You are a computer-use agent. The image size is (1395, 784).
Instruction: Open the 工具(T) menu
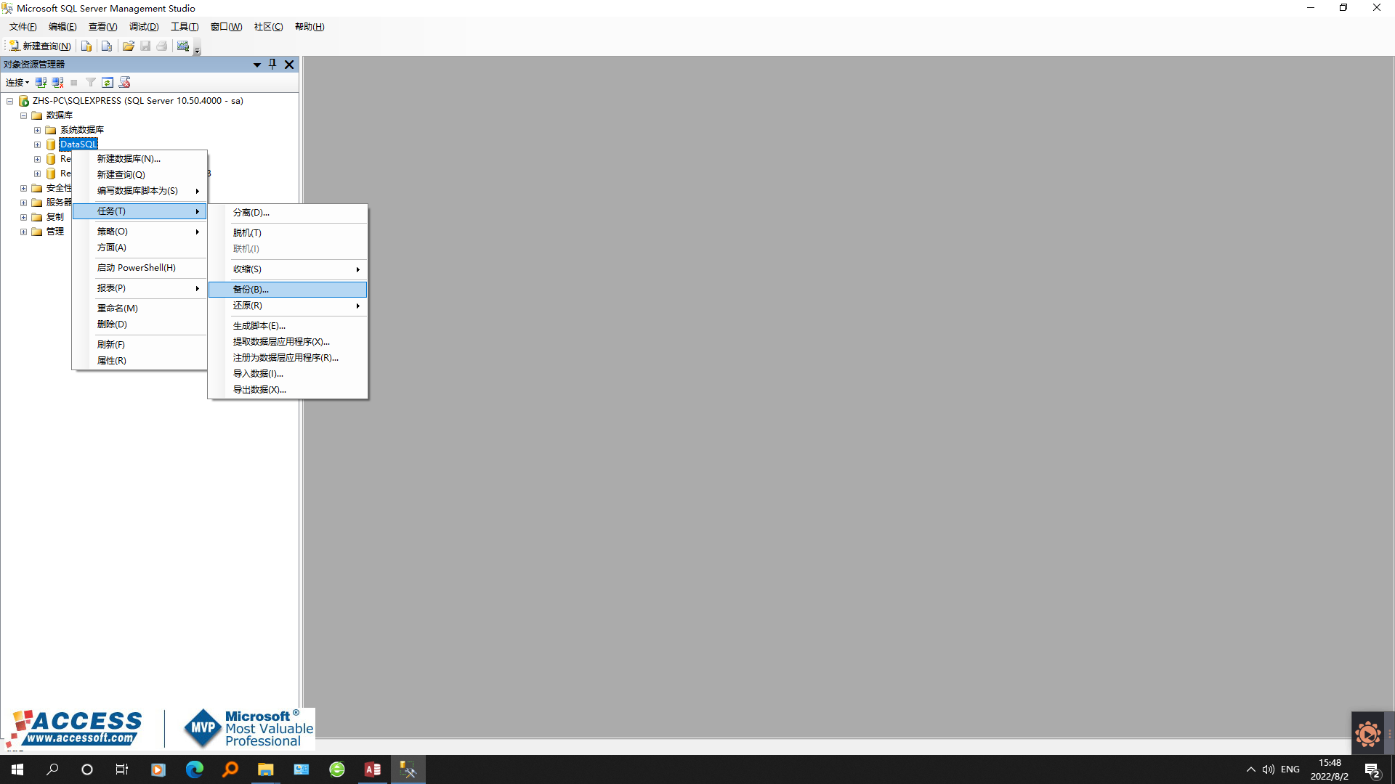tap(185, 27)
